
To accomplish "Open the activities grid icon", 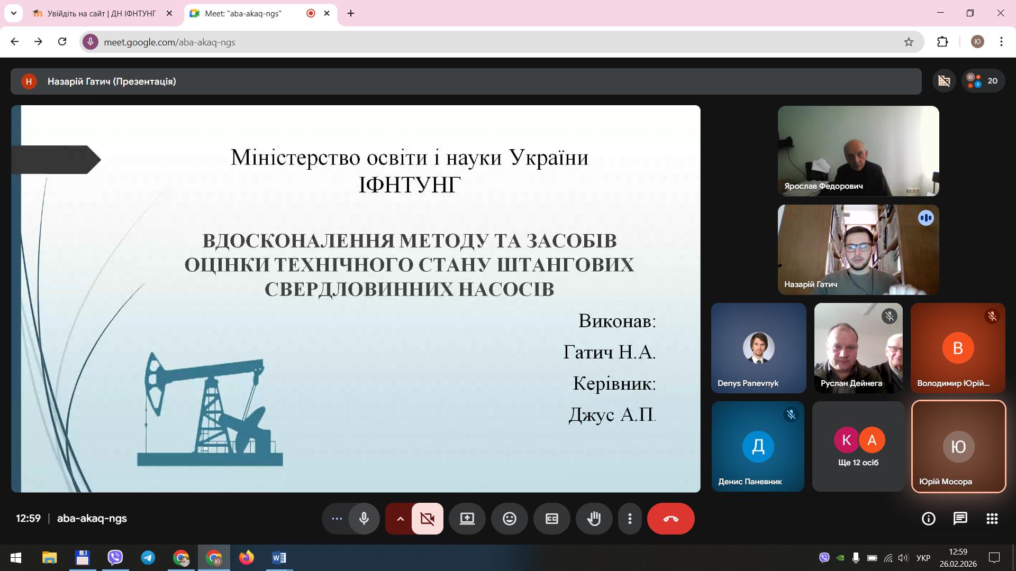I will coord(992,519).
